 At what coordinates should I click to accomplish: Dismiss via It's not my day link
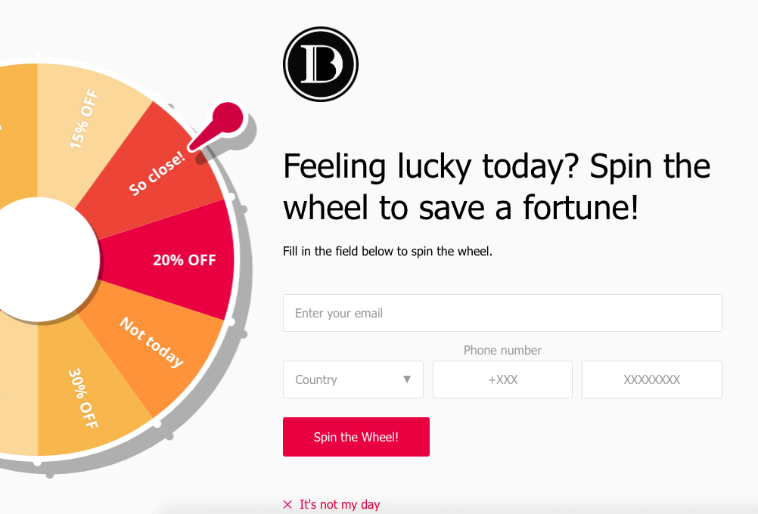click(x=340, y=504)
